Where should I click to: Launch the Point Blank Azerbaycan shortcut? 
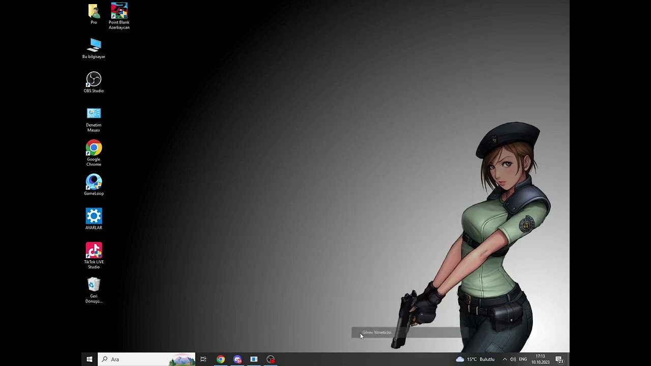119,16
